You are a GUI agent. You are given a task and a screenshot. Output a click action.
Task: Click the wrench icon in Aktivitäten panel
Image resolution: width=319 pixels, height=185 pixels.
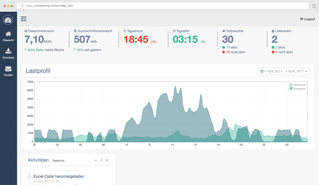[x=101, y=160]
